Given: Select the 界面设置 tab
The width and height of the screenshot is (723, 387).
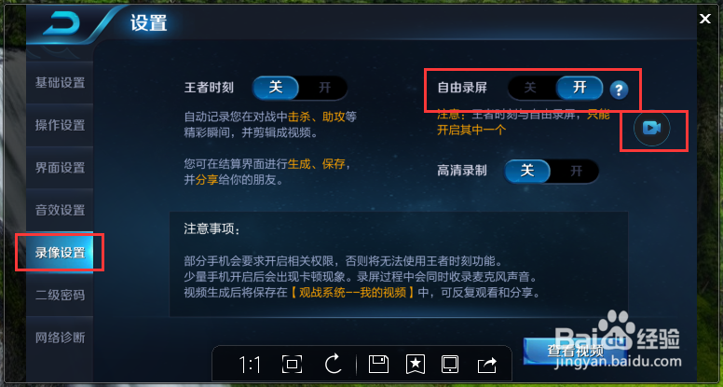Looking at the screenshot, I should pos(60,168).
